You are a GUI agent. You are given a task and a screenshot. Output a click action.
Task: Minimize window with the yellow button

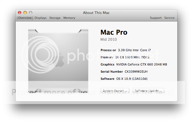(25, 13)
